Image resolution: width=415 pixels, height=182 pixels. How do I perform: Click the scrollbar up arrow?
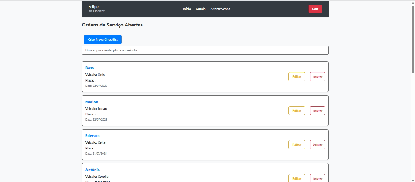click(x=413, y=2)
